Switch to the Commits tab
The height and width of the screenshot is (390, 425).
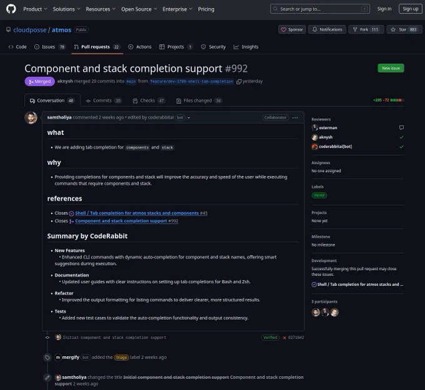(x=104, y=101)
